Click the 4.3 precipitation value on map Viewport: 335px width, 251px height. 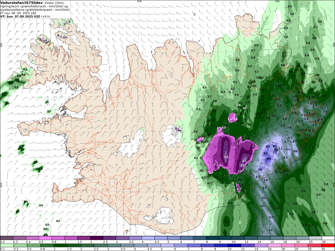[263, 206]
